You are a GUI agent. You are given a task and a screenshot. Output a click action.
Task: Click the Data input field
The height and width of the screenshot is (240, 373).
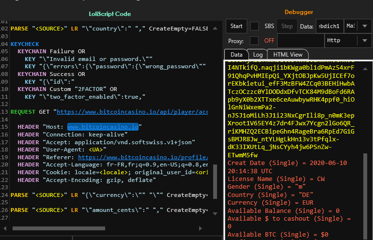tap(329, 26)
